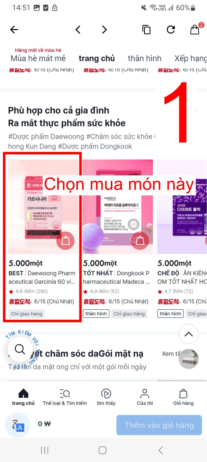This screenshot has height=462, width=207.
Task: Go to next page chevron
Action: point(104,30)
